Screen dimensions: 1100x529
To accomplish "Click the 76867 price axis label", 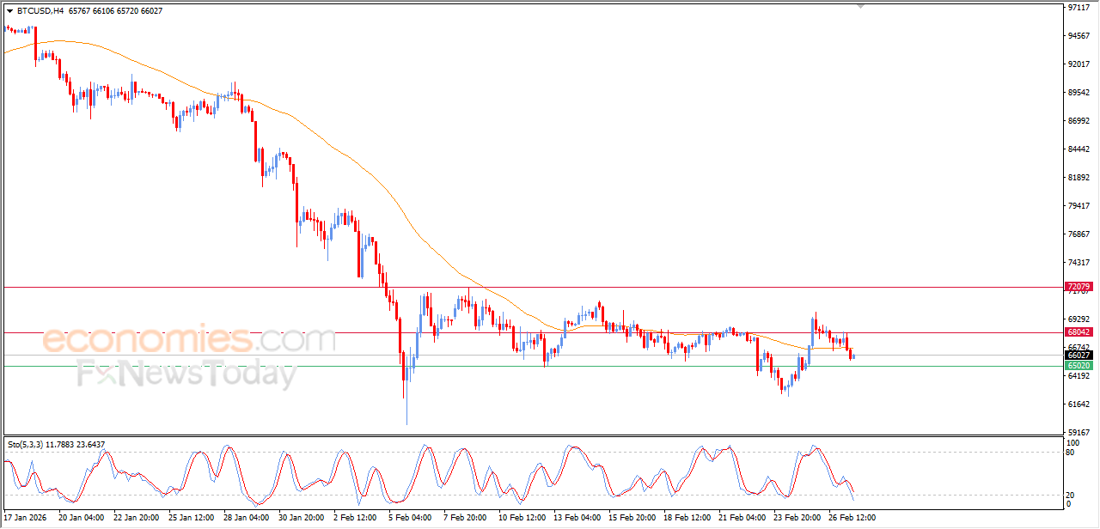I will 1079,234.
